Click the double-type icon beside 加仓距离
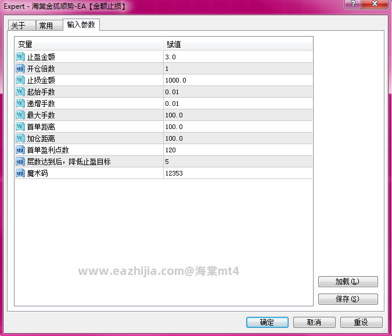Image resolution: width=392 pixels, height=336 pixels. (20, 138)
